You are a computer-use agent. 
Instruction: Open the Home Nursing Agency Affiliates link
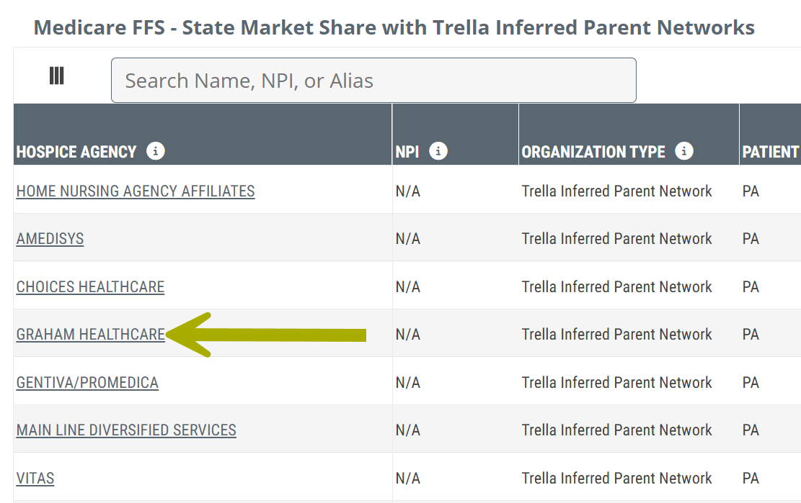(x=136, y=191)
